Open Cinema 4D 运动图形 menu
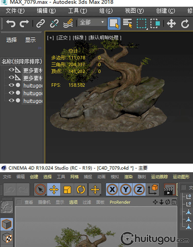This screenshot has height=247, width=193. (181, 177)
